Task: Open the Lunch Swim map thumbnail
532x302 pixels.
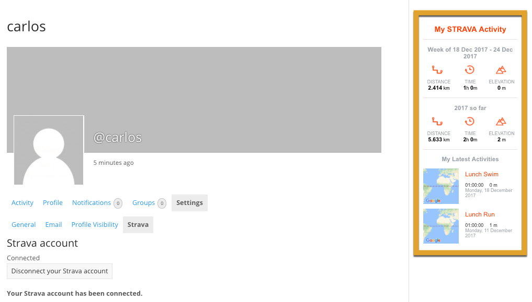Action: click(441, 186)
